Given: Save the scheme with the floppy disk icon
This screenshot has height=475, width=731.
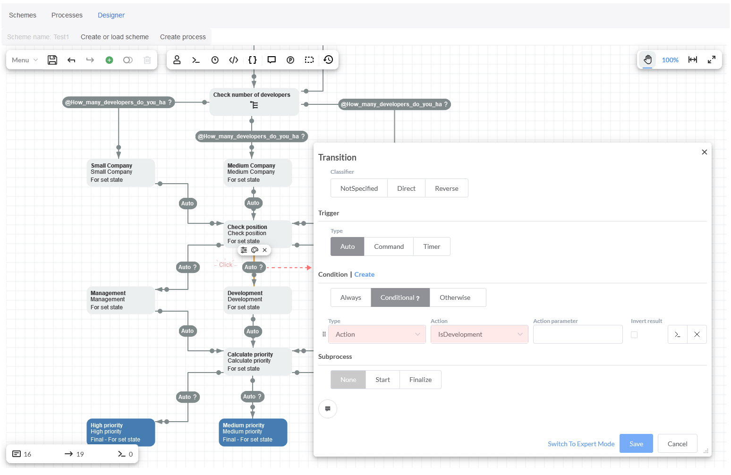Looking at the screenshot, I should click(x=52, y=60).
